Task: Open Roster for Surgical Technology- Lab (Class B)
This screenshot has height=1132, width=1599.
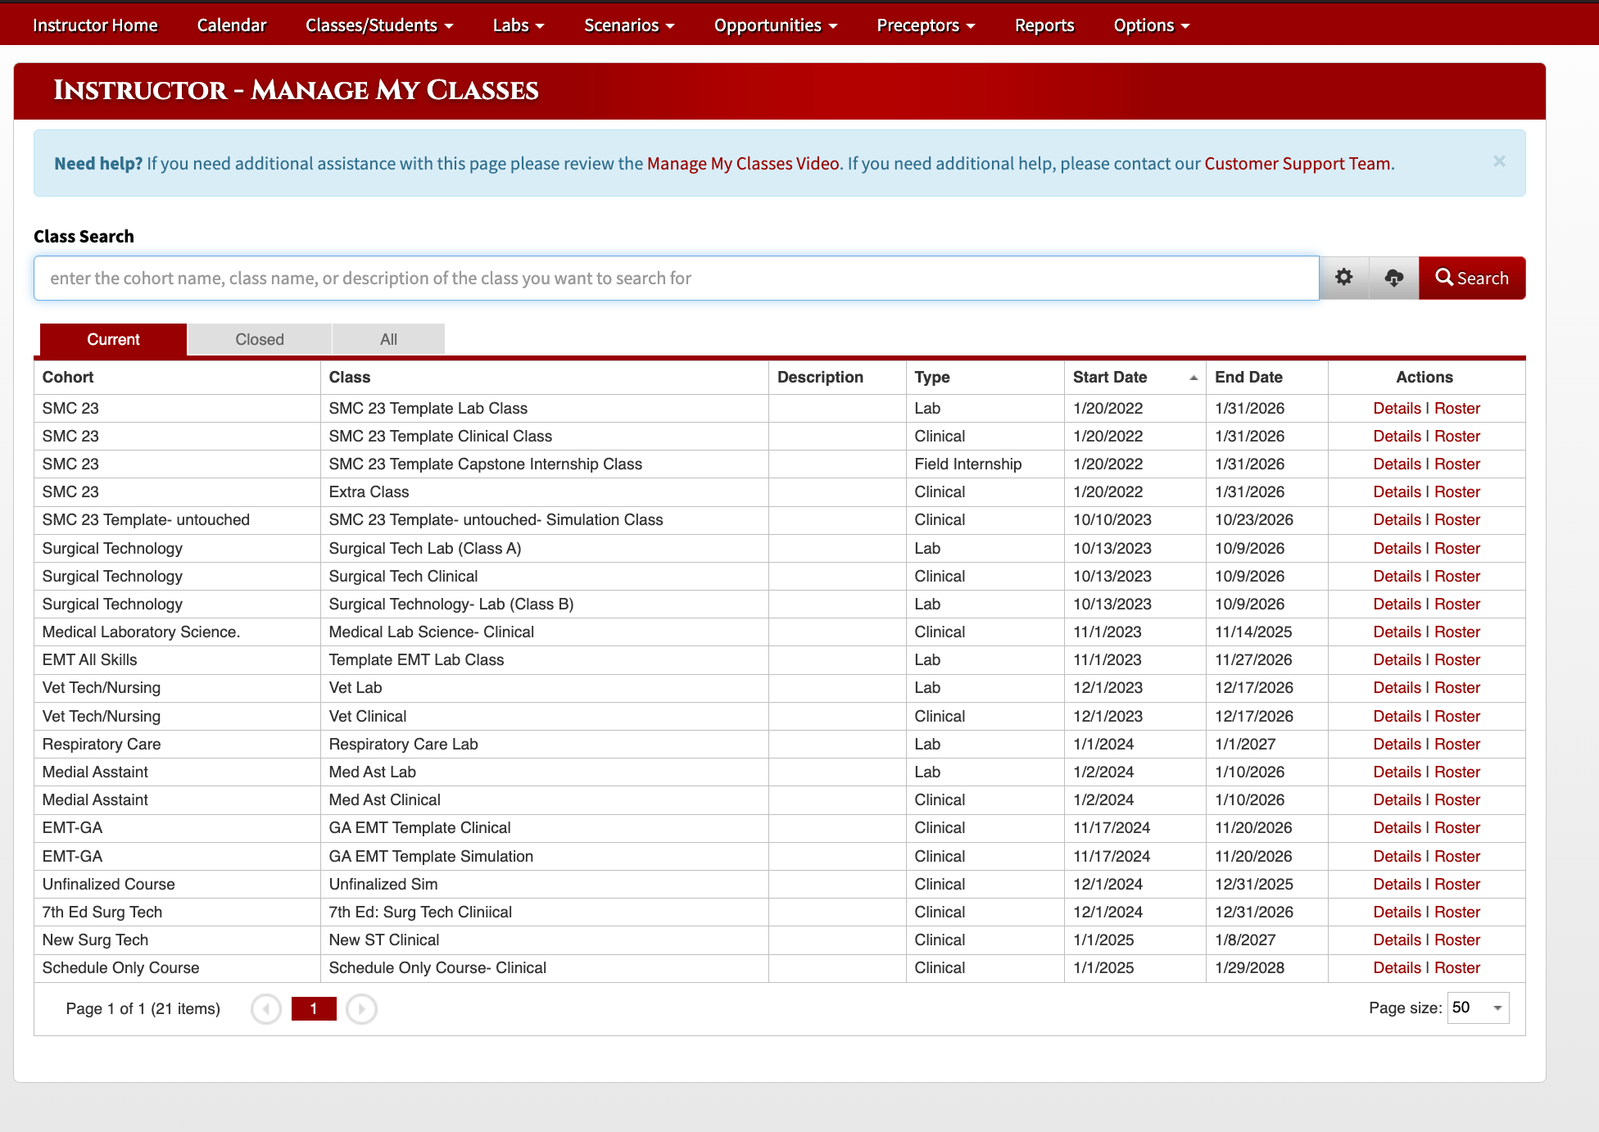Action: (1457, 604)
